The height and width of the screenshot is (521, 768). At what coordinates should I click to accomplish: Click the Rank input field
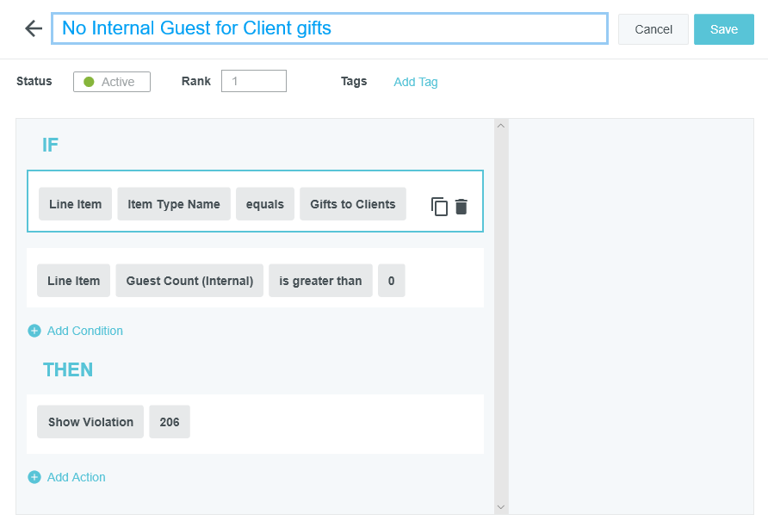(x=253, y=81)
